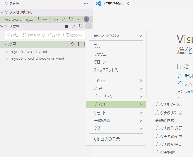This screenshot has width=193, height=157.
Task: Expand the プル、プッシュ submenu
Action: [116, 96]
